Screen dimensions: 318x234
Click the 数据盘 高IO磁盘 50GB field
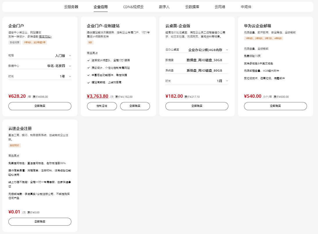pyautogui.click(x=204, y=60)
